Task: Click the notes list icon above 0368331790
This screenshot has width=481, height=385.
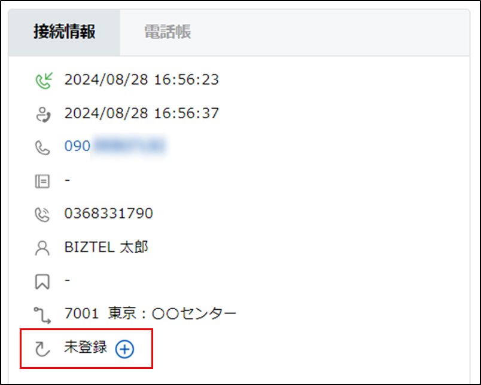Action: (x=42, y=181)
